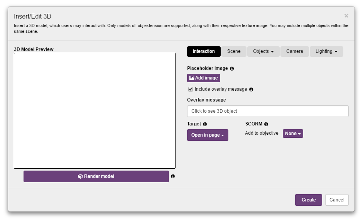The image size is (363, 220).
Task: Open the Objects tab dropdown
Action: pyautogui.click(x=263, y=51)
